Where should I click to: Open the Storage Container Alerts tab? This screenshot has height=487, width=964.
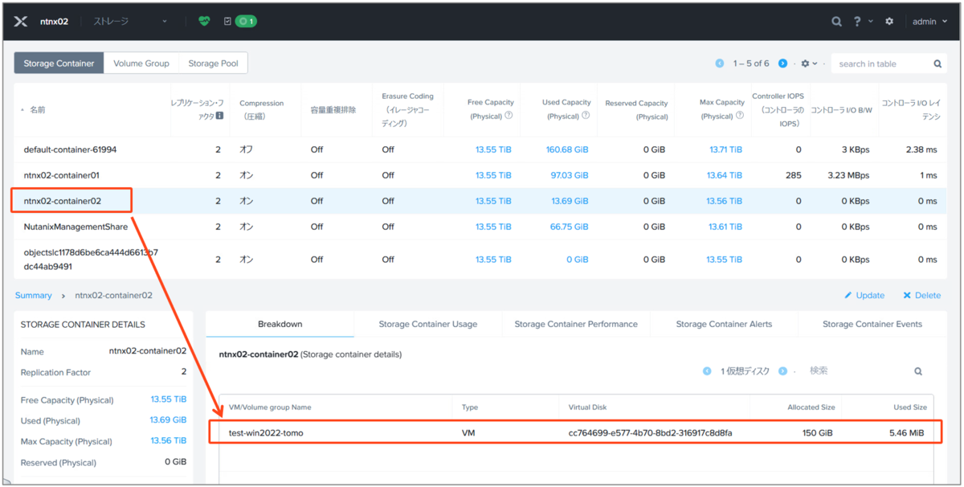[x=724, y=324]
